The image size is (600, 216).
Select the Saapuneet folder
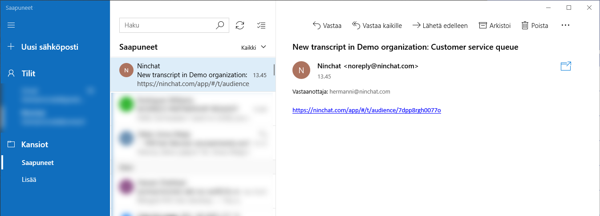(38, 163)
